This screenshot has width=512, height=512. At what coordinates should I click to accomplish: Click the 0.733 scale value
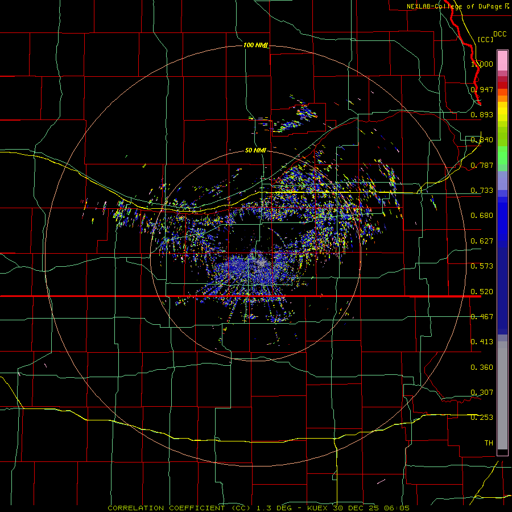pos(482,191)
